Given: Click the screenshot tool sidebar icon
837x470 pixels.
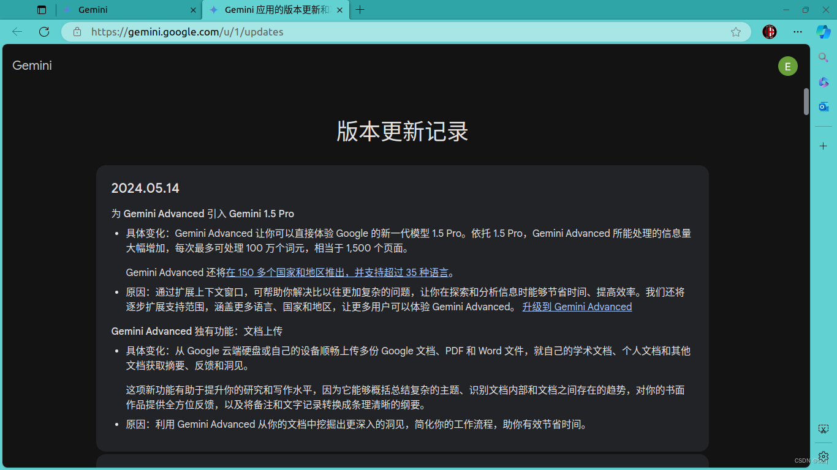Looking at the screenshot, I should point(824,429).
